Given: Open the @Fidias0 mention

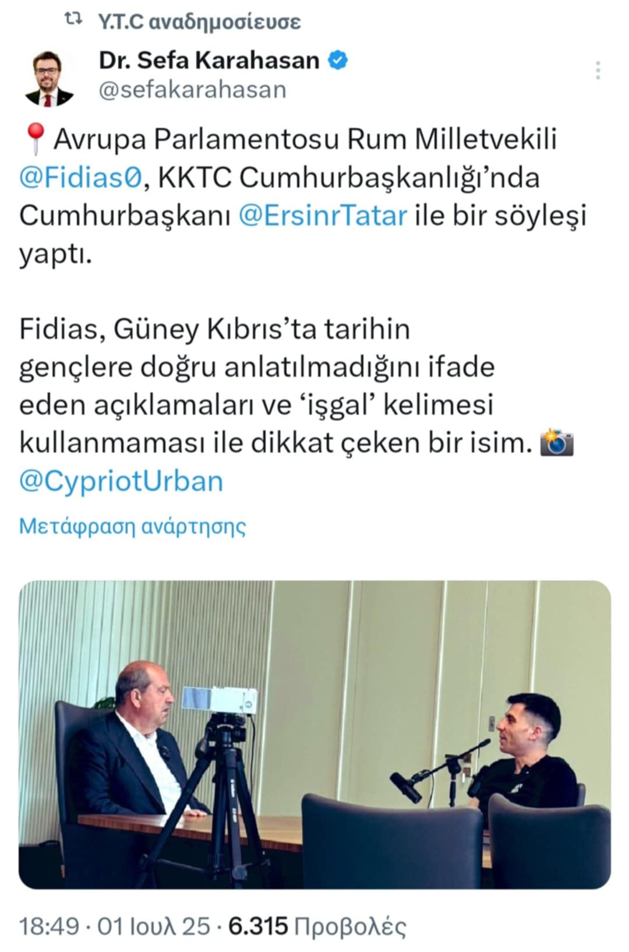Looking at the screenshot, I should pyautogui.click(x=80, y=177).
